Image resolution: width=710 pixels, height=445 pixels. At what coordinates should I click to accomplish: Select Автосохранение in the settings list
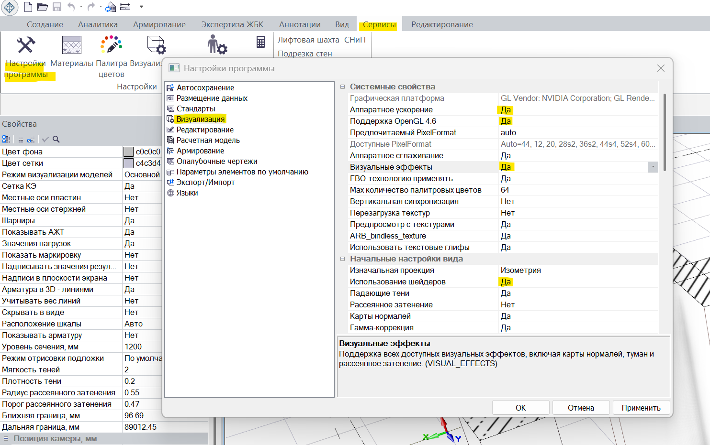tap(205, 87)
